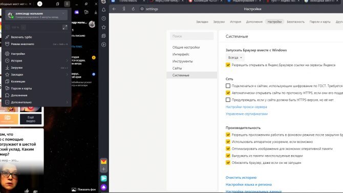Click the picture icon next to Показать фон
343x193 pixels.
pos(74,189)
